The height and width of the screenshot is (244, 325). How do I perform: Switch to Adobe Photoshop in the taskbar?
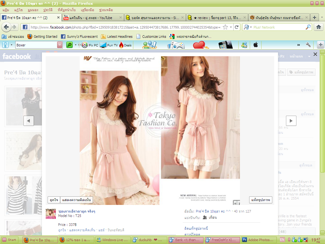pos(258,240)
